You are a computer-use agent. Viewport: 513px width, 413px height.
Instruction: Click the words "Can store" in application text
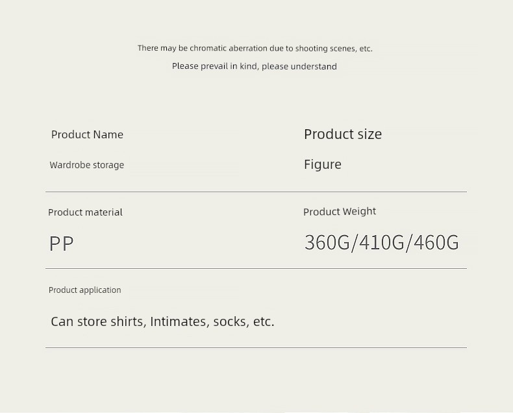79,321
